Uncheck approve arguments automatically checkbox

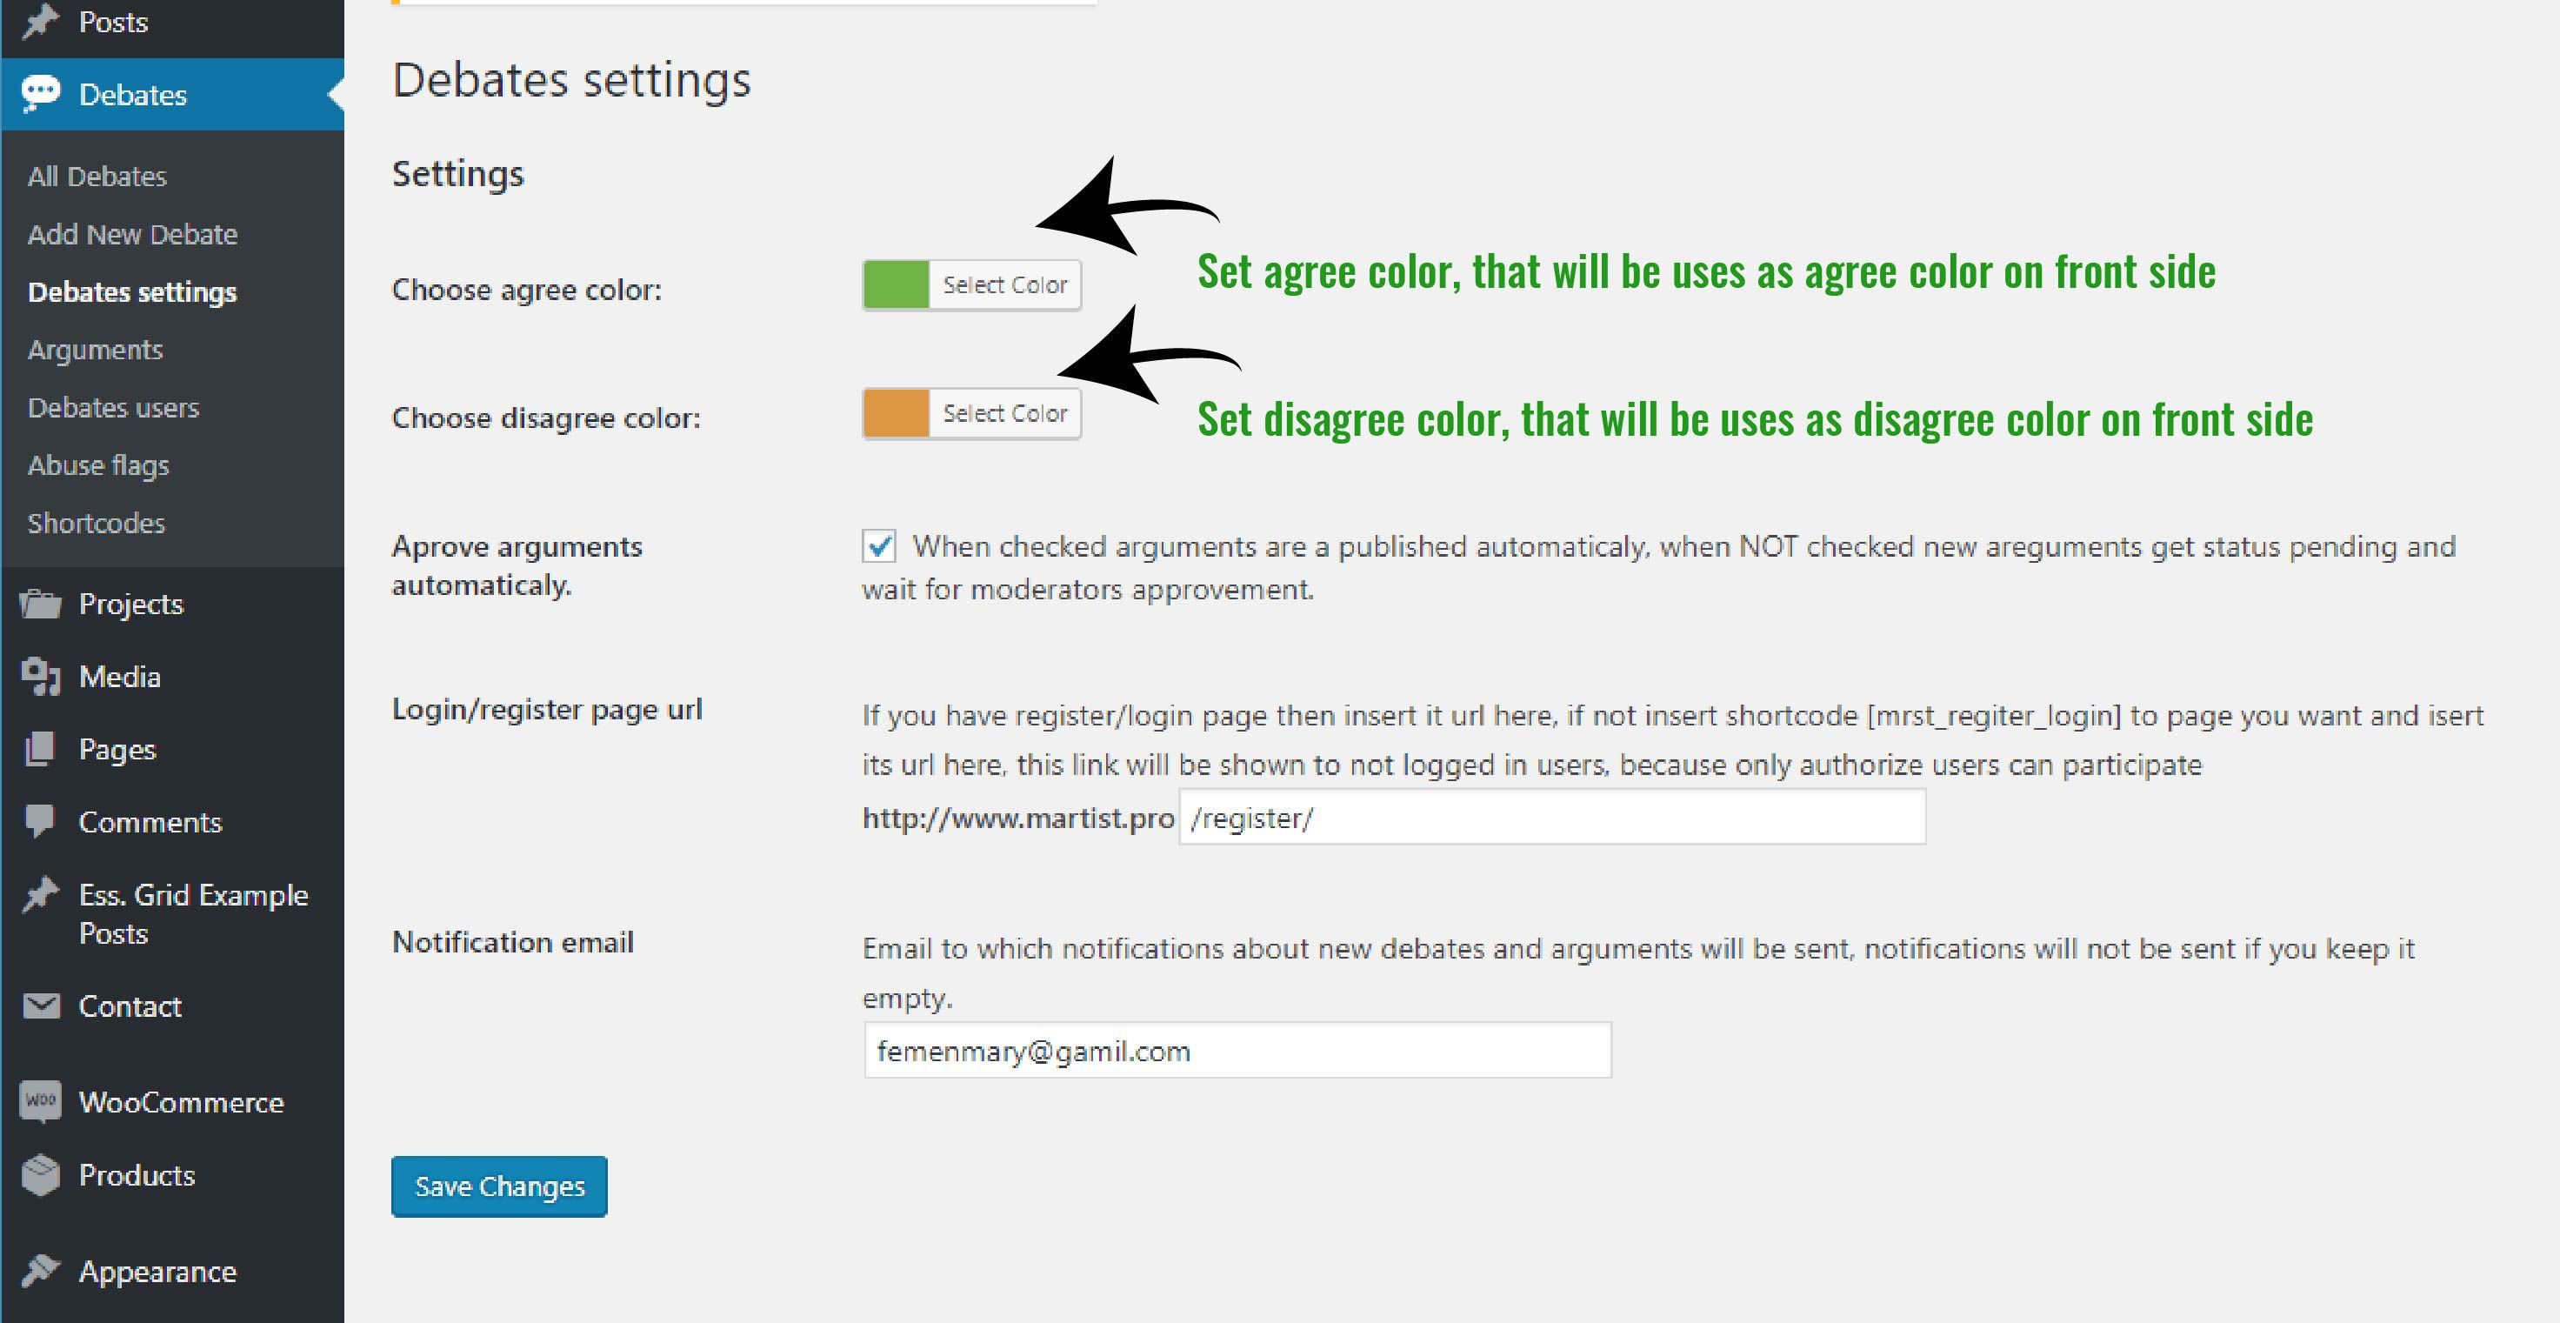click(878, 545)
